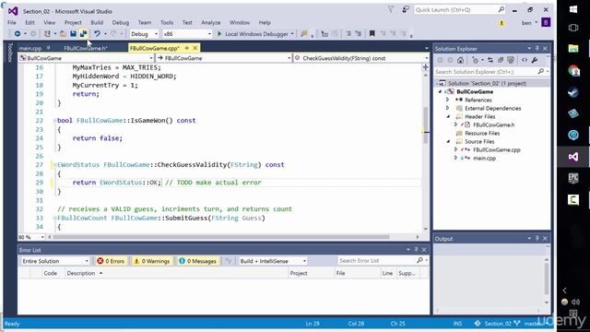Click the Open File folder icon
590x332 pixels.
[x=64, y=34]
